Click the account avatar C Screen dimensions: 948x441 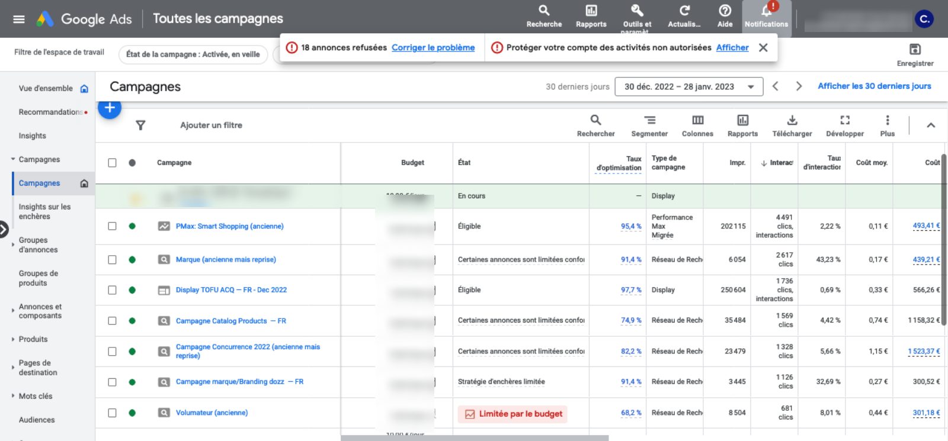coord(924,19)
